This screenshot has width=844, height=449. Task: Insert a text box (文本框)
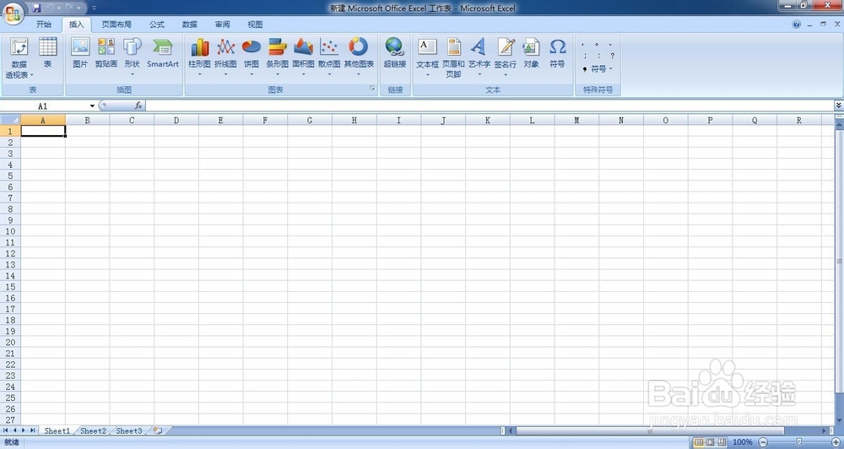pos(427,57)
